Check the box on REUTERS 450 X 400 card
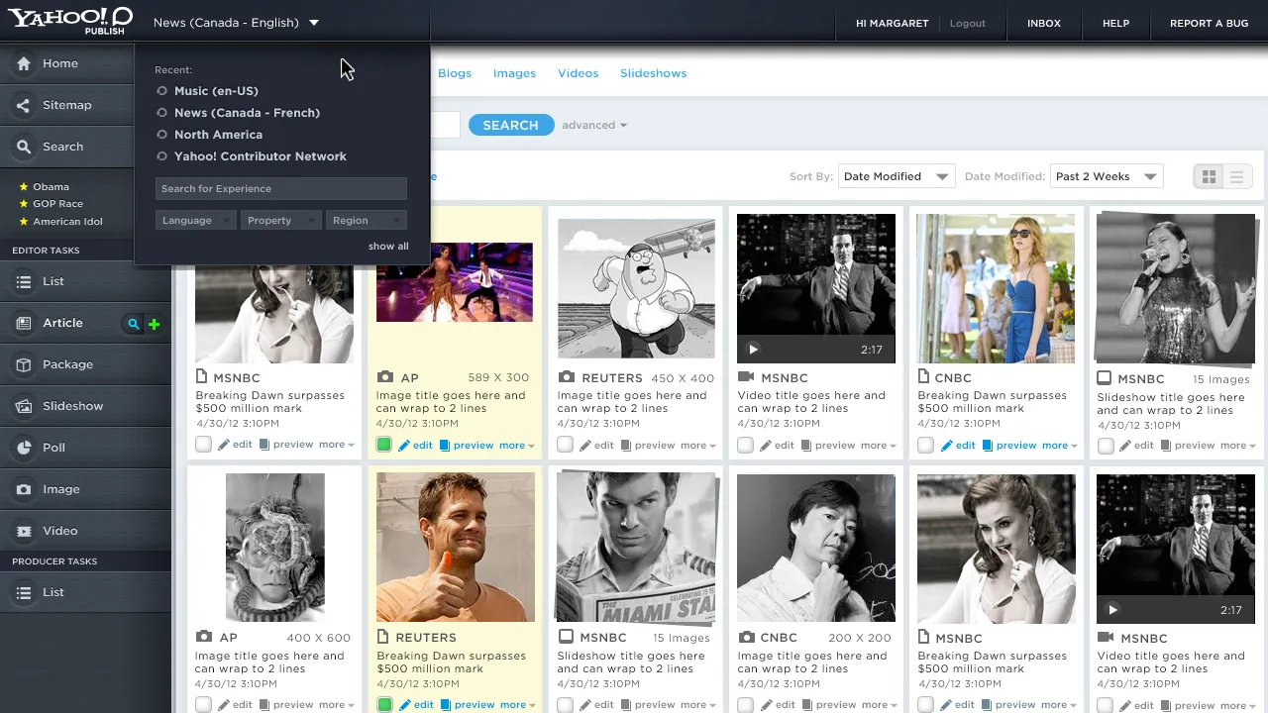Viewport: 1268px width, 713px height. (565, 445)
